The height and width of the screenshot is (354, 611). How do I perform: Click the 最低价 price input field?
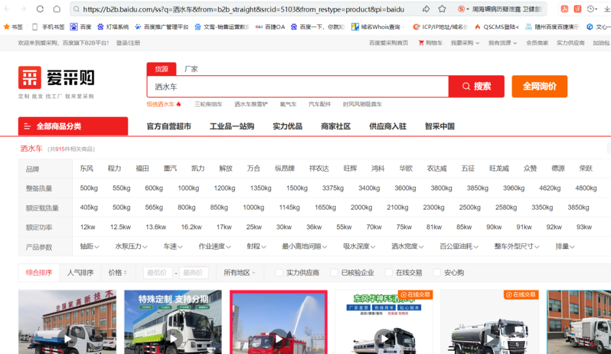157,272
